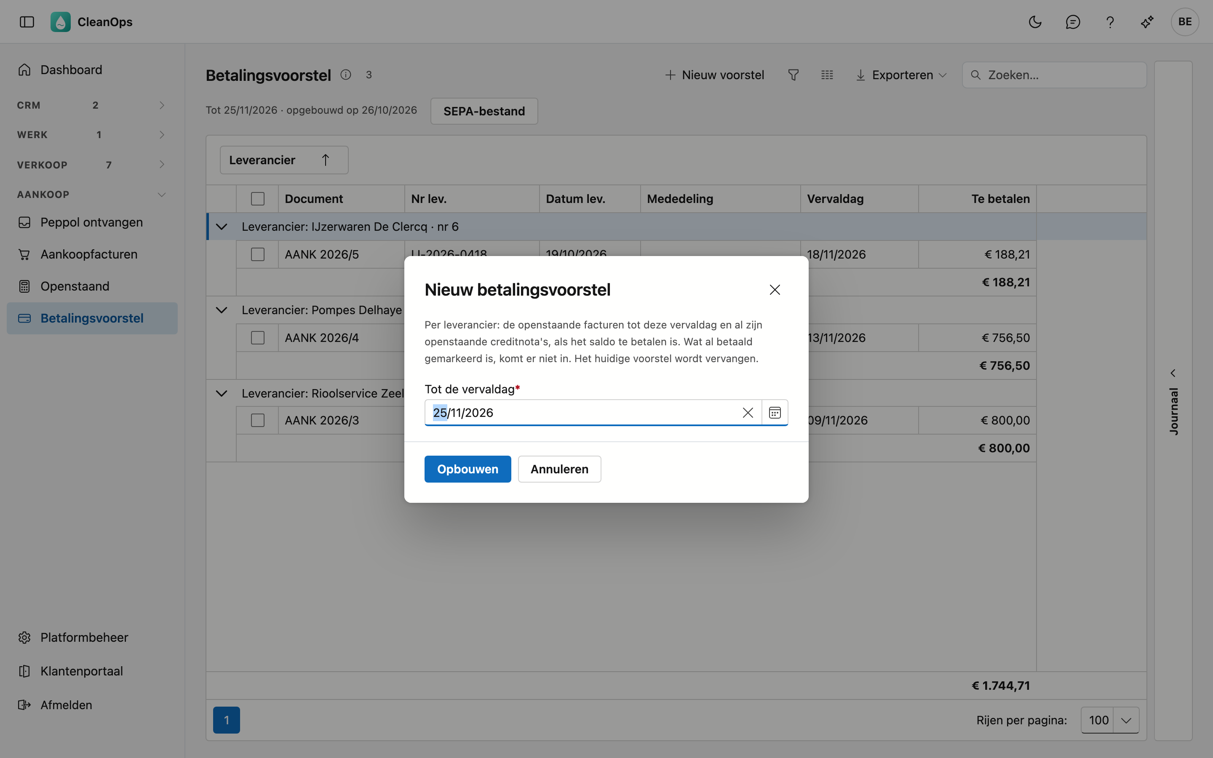Expand the Journaal side panel arrow

click(x=1173, y=373)
